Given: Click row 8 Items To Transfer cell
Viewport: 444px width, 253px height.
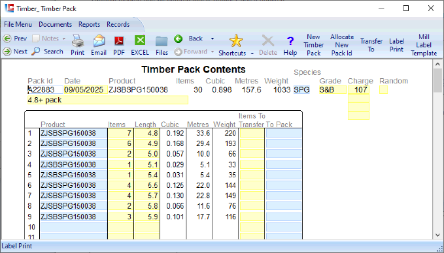Looking at the screenshot, I should click(x=252, y=206).
